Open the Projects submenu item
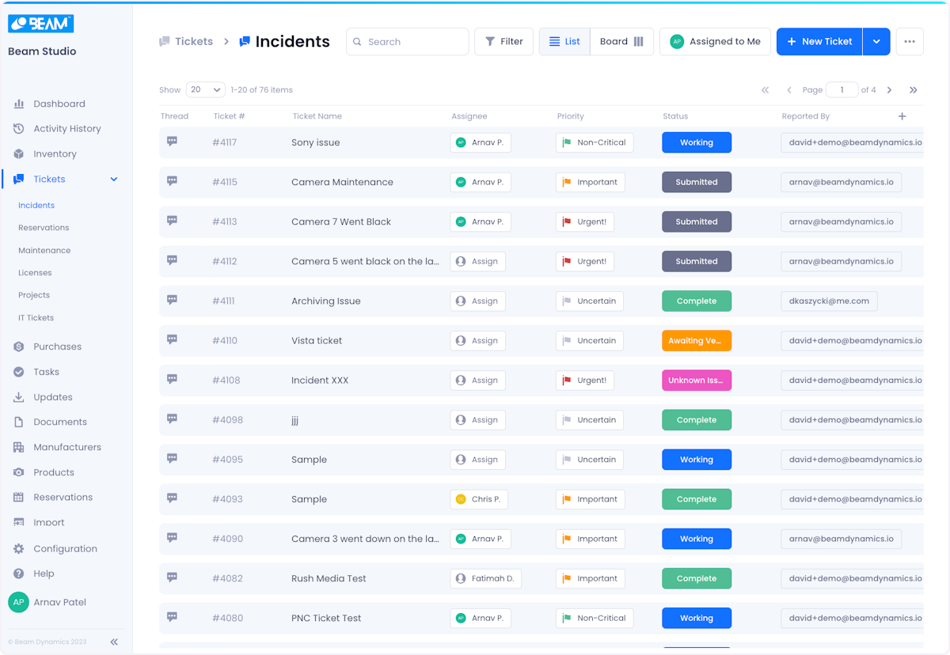950x655 pixels. (34, 295)
